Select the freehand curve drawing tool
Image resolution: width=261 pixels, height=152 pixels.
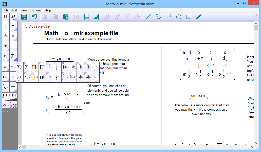(158, 17)
